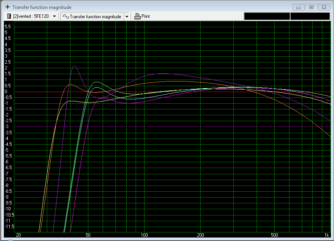Select the [2]vented : 5FE120 enclosure button

coord(29,16)
